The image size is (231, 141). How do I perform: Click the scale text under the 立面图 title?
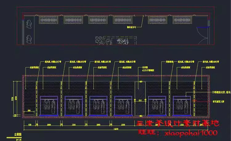18,140
